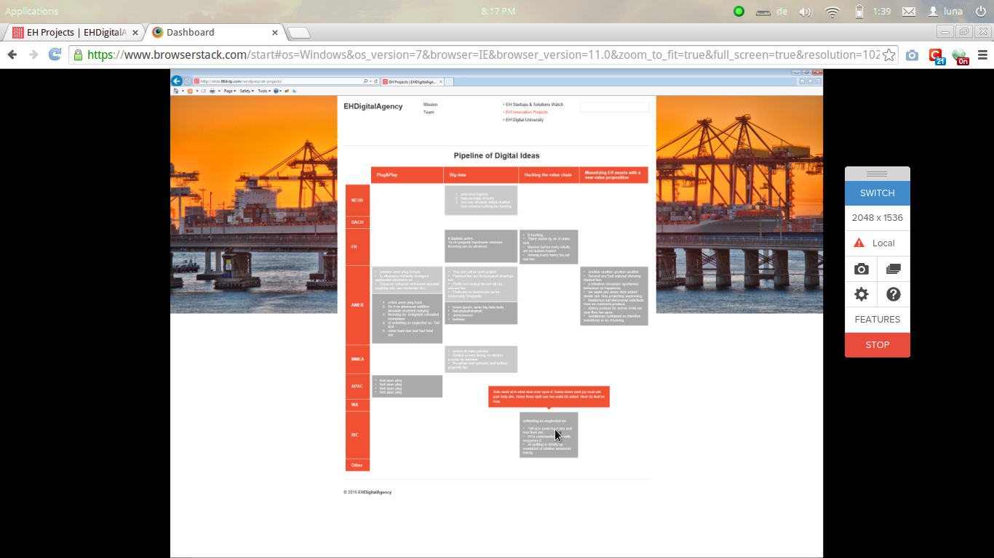Screen dimensions: 994x558
Task: Click the AMER row label
Action: [357, 305]
